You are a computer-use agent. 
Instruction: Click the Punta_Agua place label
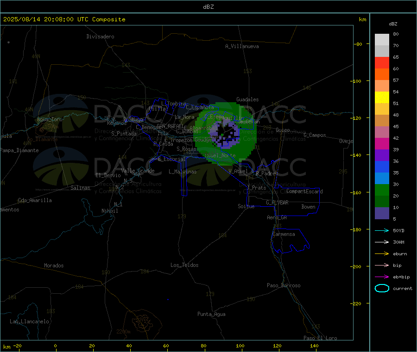pos(211,314)
